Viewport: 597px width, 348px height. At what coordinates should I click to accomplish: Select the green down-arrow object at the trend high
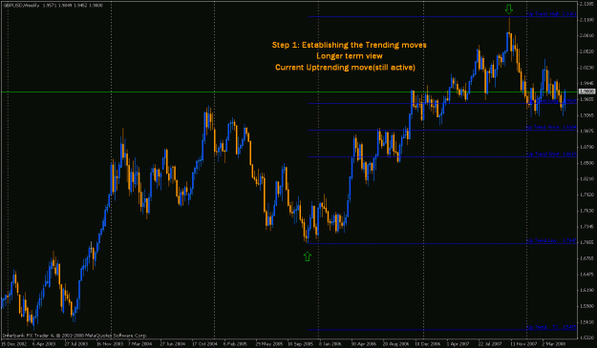509,10
